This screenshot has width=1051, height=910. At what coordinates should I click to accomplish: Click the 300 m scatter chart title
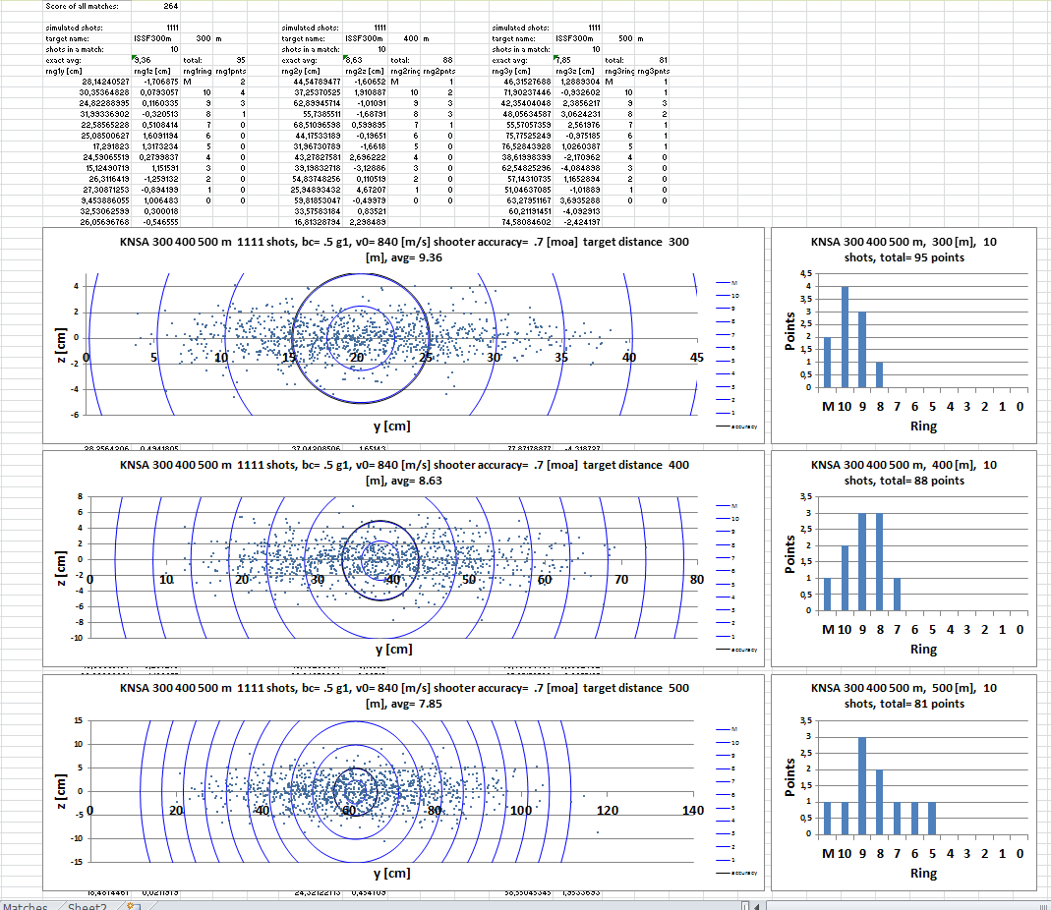(x=404, y=250)
